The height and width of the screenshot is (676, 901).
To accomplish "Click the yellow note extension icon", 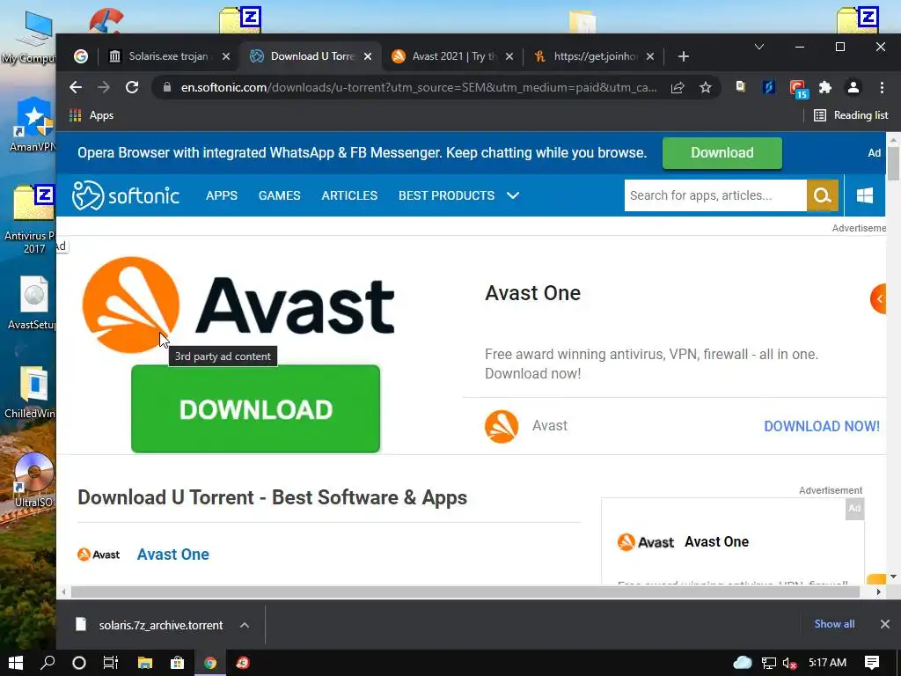I will pyautogui.click(x=741, y=87).
